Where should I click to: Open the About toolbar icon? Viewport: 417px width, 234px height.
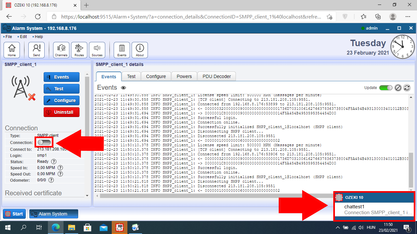click(140, 50)
